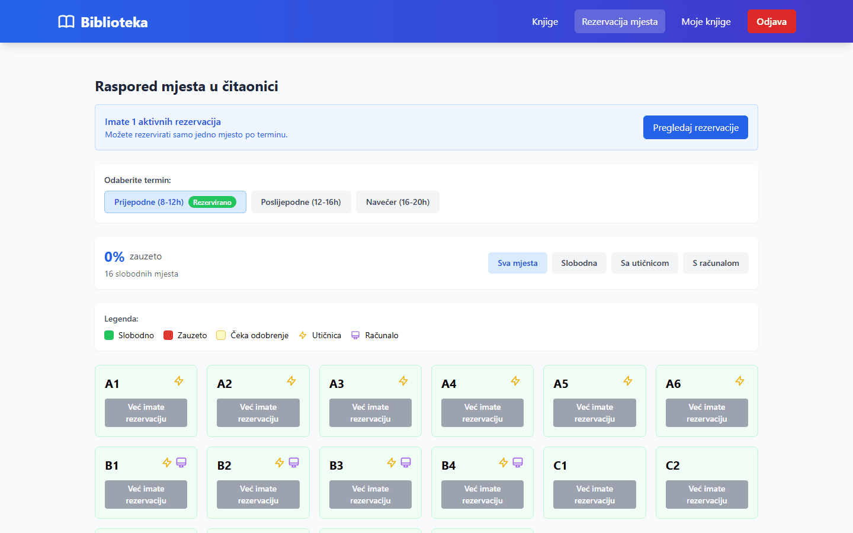This screenshot has width=853, height=533.
Task: Click the computer icon on seat B2
Action: [x=294, y=463]
